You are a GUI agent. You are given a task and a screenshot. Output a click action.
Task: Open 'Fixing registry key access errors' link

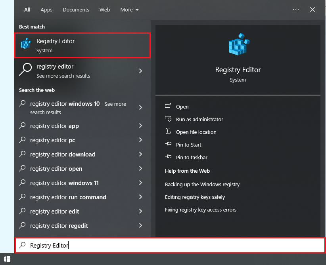(201, 210)
